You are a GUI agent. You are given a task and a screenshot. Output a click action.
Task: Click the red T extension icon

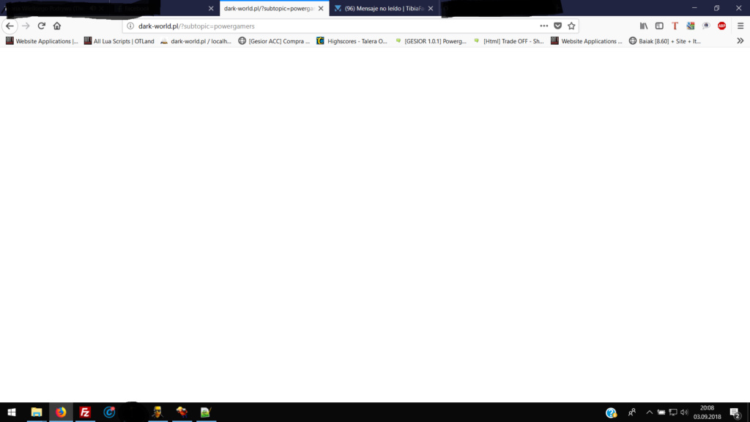coord(675,26)
